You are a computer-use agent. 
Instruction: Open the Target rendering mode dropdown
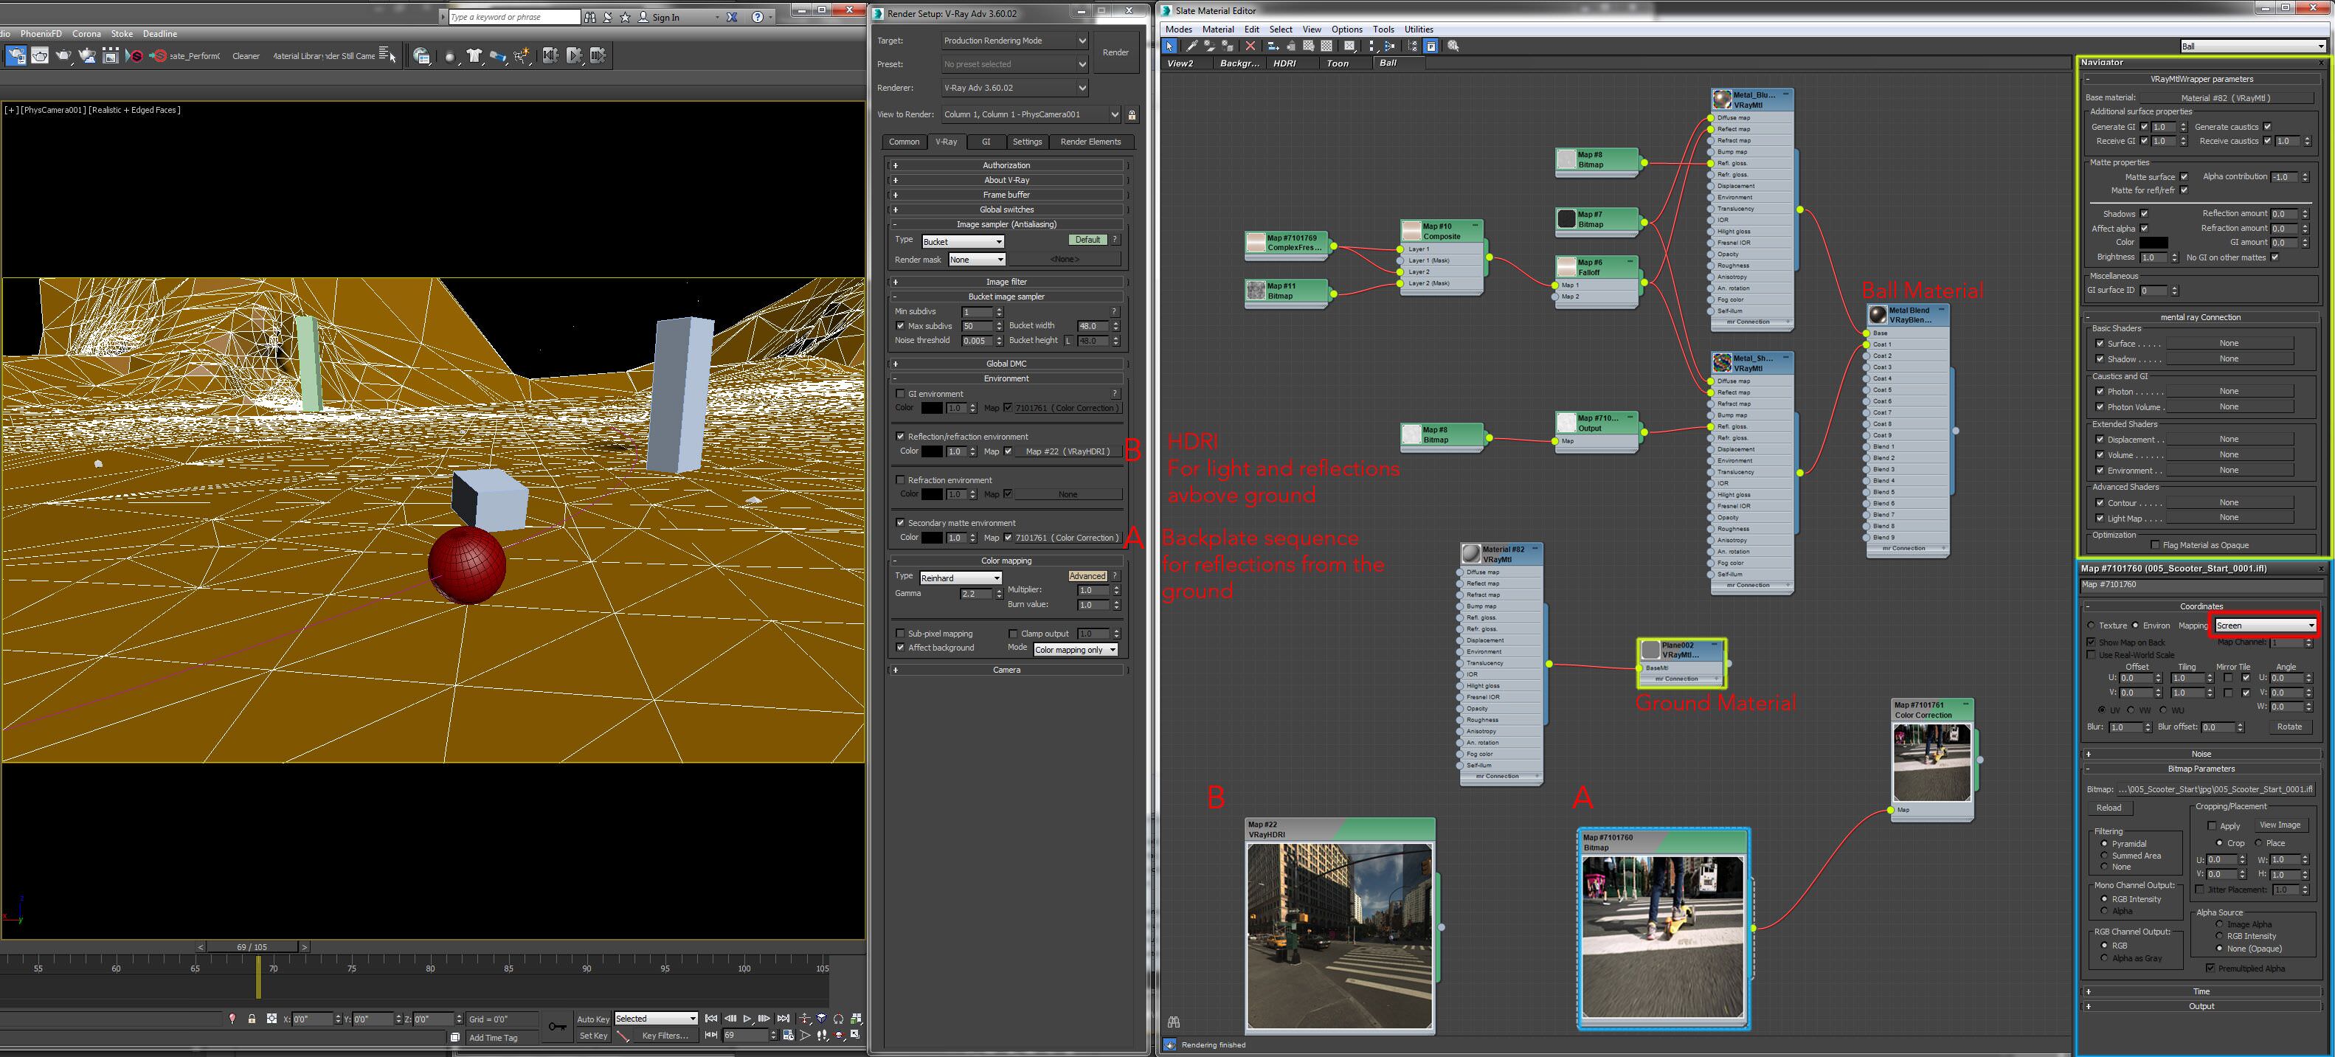pyautogui.click(x=1014, y=41)
